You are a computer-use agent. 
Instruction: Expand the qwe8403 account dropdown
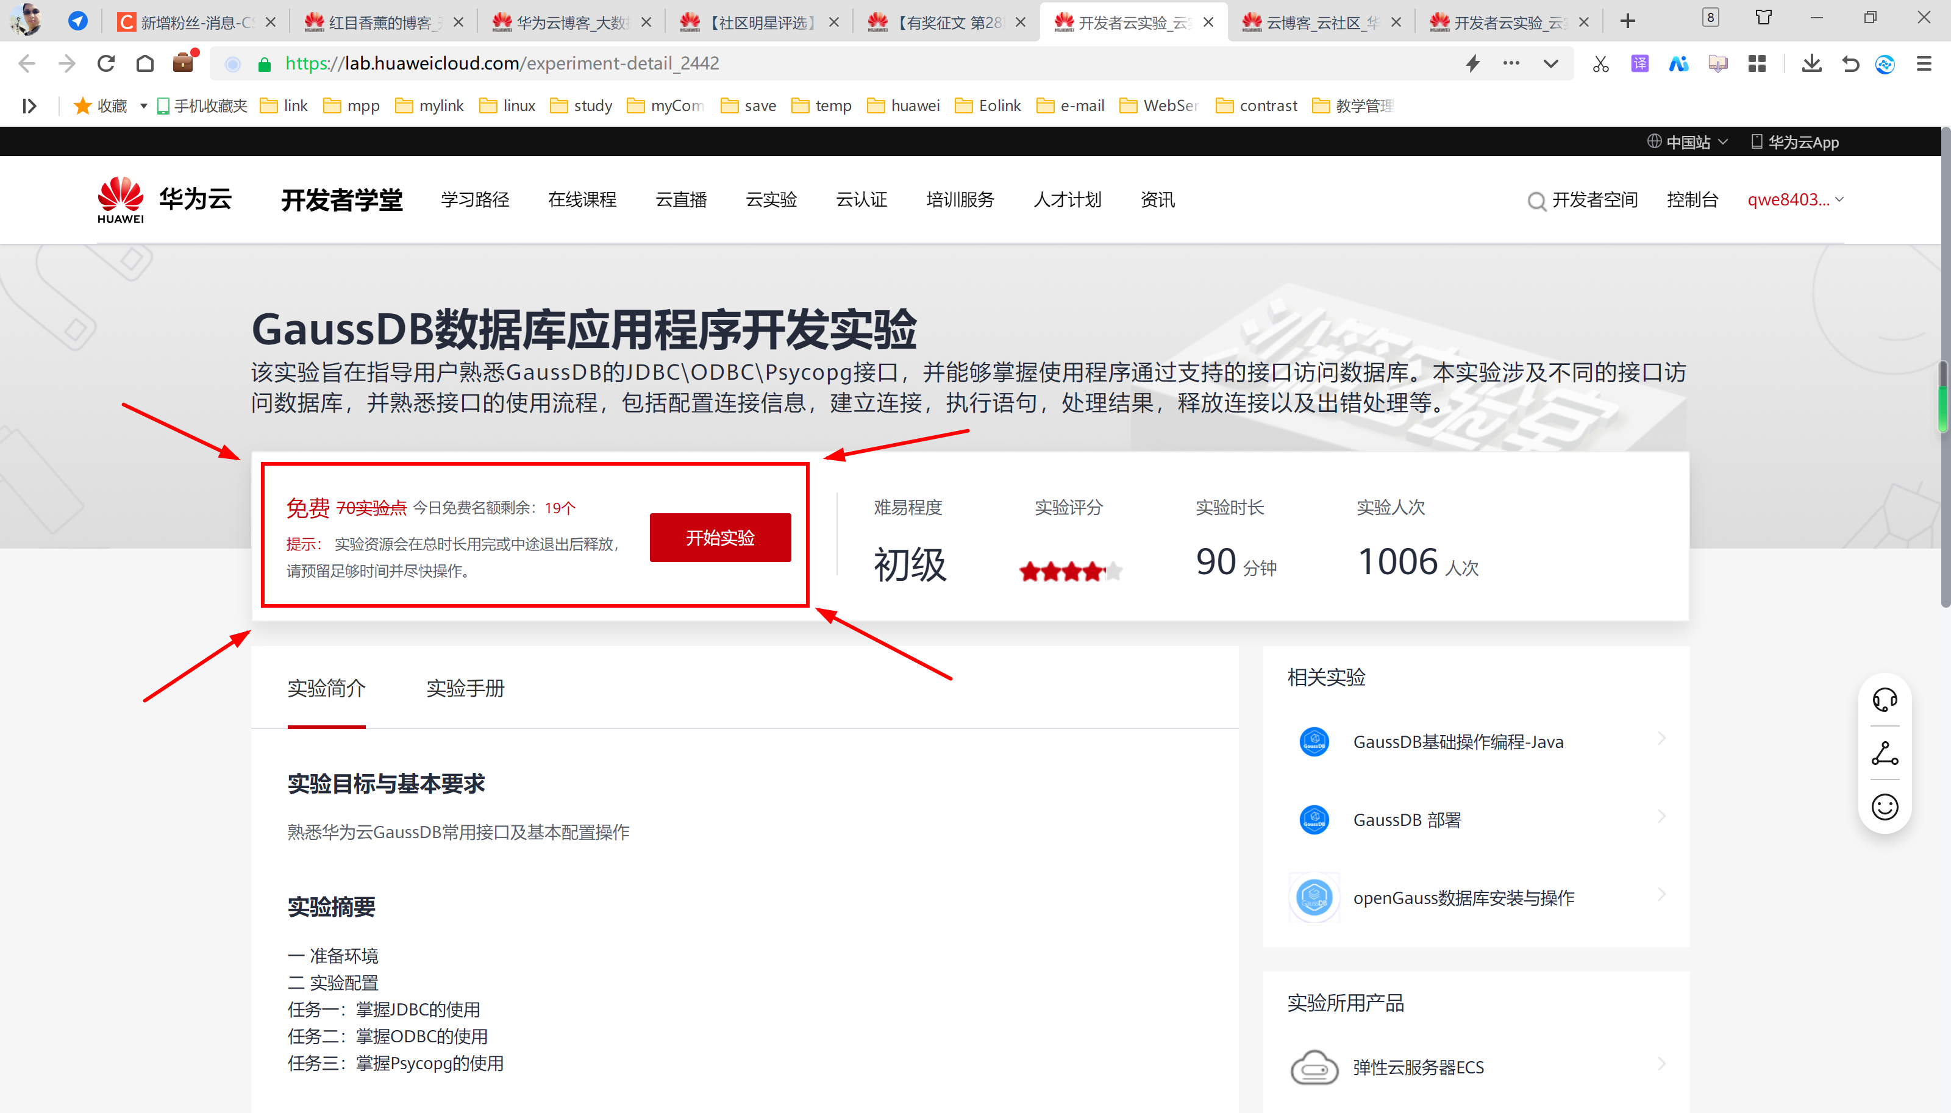(x=1796, y=201)
